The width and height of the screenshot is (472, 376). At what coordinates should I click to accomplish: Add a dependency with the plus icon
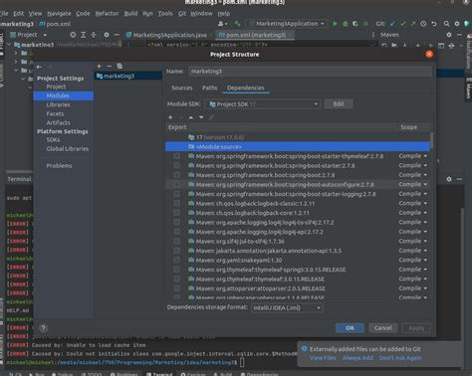(170, 117)
